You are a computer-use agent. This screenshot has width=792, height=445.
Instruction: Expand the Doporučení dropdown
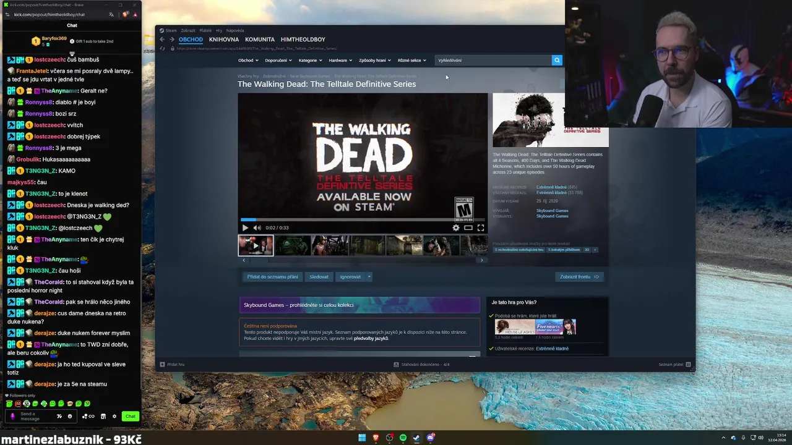click(x=278, y=60)
